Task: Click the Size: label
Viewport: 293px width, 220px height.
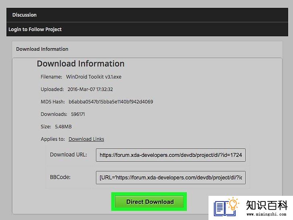Action: (x=46, y=127)
